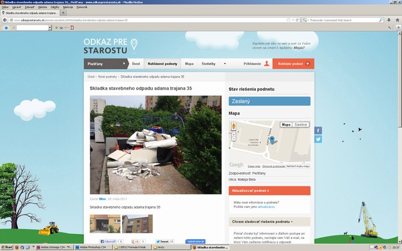Open the Freecorder toolbar combo box arrow
The width and height of the screenshot is (402, 251).
(50, 27)
